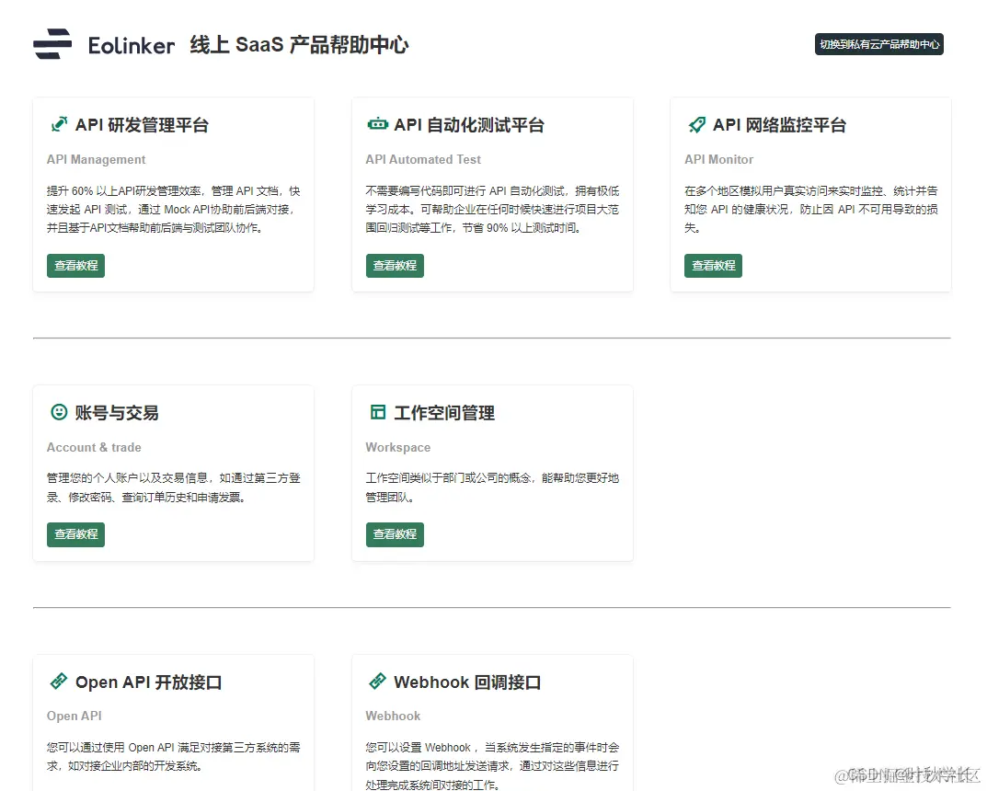Image resolution: width=987 pixels, height=791 pixels.
Task: Click the API 研发管理平台 card icon
Action: pos(59,124)
